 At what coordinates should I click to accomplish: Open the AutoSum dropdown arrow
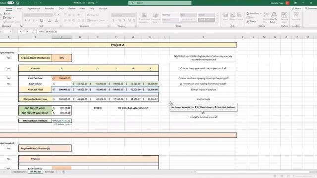(x=261, y=13)
